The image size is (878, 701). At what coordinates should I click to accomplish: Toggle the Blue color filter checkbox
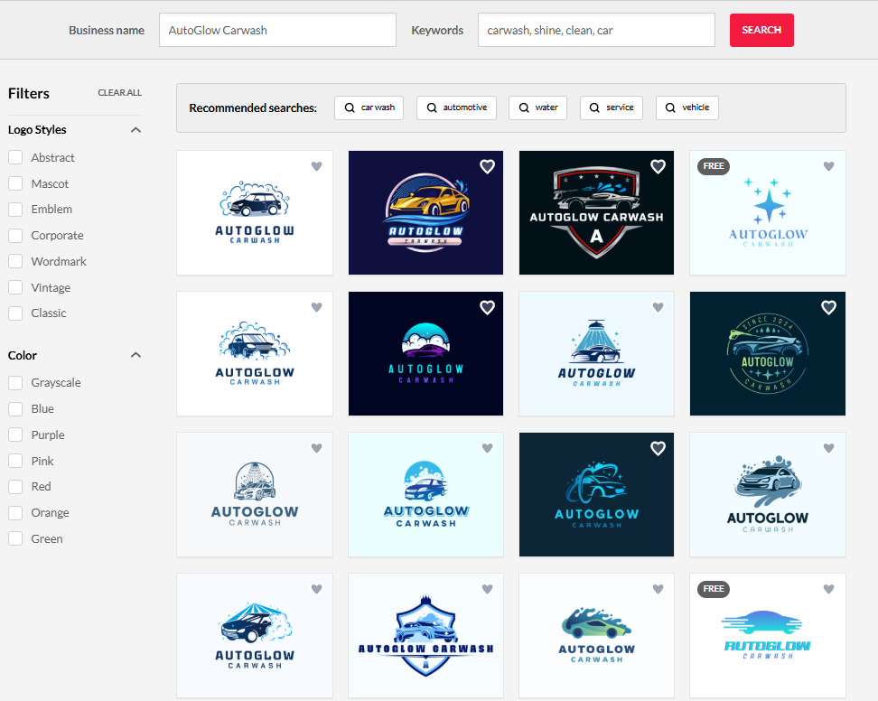click(x=15, y=408)
